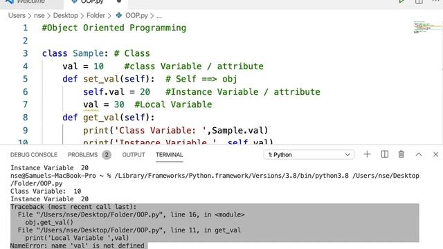443x249 pixels.
Task: Click 'Sample.val' in the print statement
Action: coord(237,131)
